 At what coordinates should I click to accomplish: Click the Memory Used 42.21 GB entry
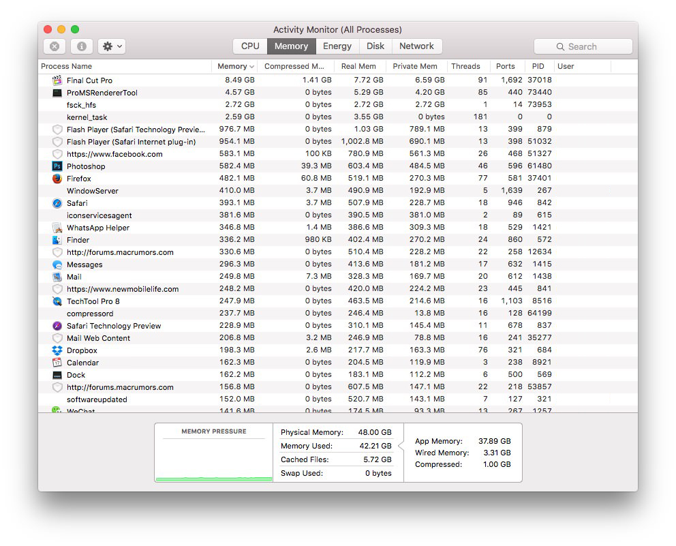pyautogui.click(x=336, y=446)
